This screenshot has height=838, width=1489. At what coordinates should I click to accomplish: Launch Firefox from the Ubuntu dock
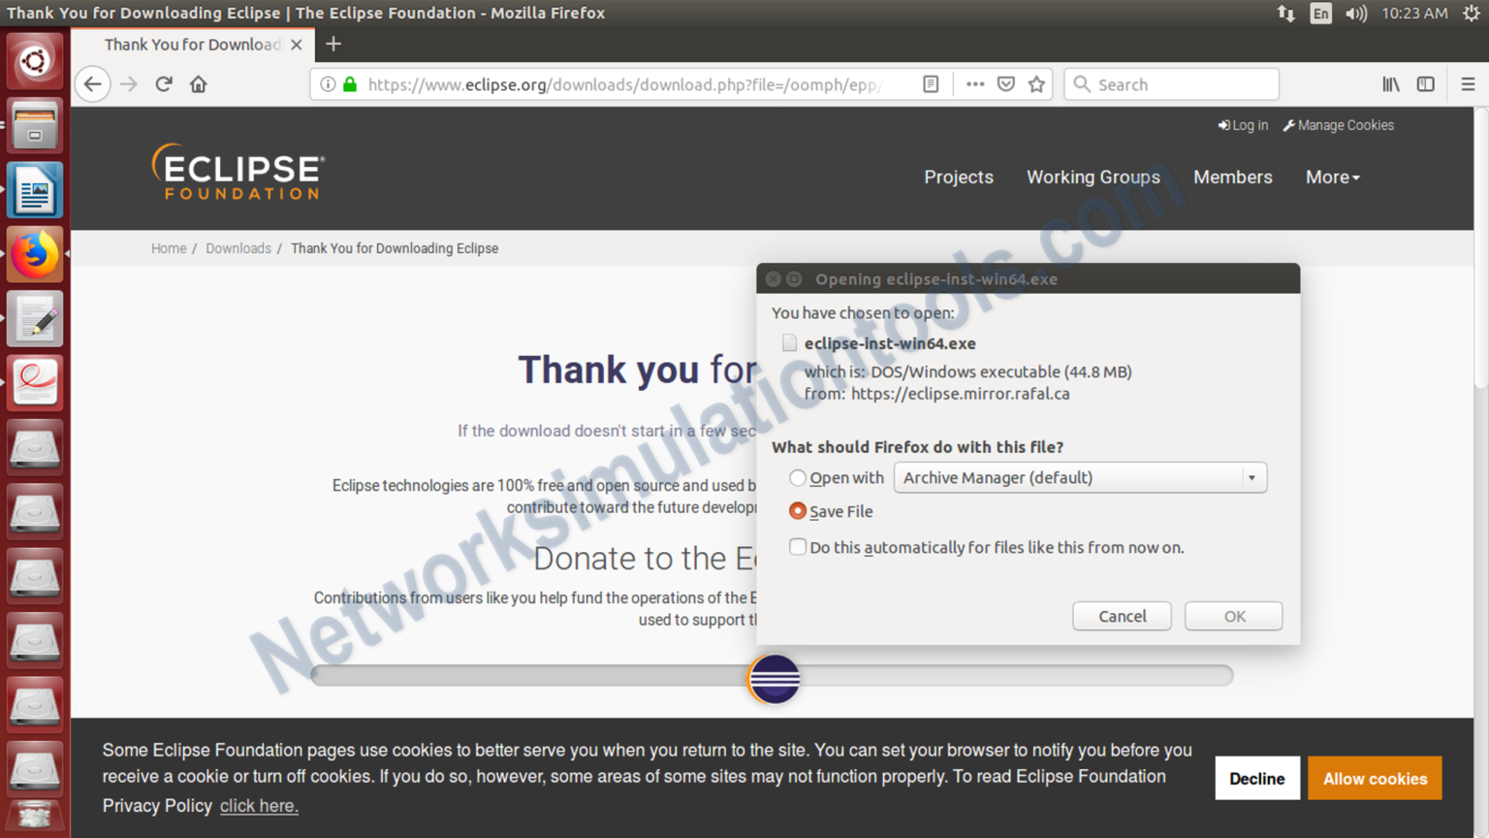pyautogui.click(x=35, y=253)
